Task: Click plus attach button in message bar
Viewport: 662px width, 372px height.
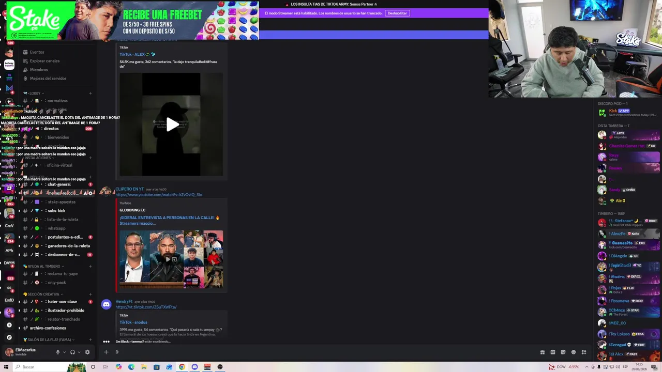Action: pos(106,352)
